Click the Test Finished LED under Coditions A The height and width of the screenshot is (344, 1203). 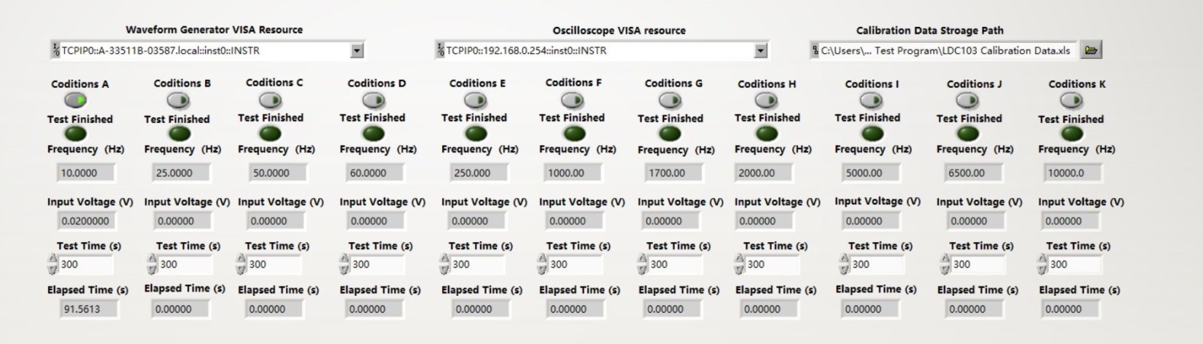(76, 134)
